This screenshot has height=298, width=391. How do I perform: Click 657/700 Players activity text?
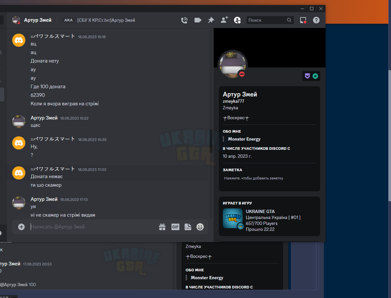pos(262,223)
